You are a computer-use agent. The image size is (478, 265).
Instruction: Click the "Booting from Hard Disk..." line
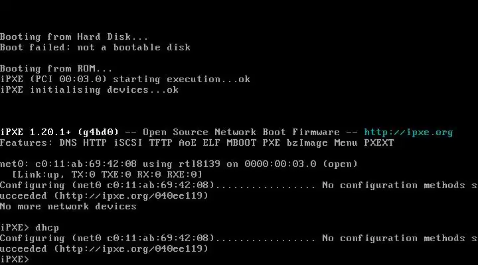tap(74, 36)
